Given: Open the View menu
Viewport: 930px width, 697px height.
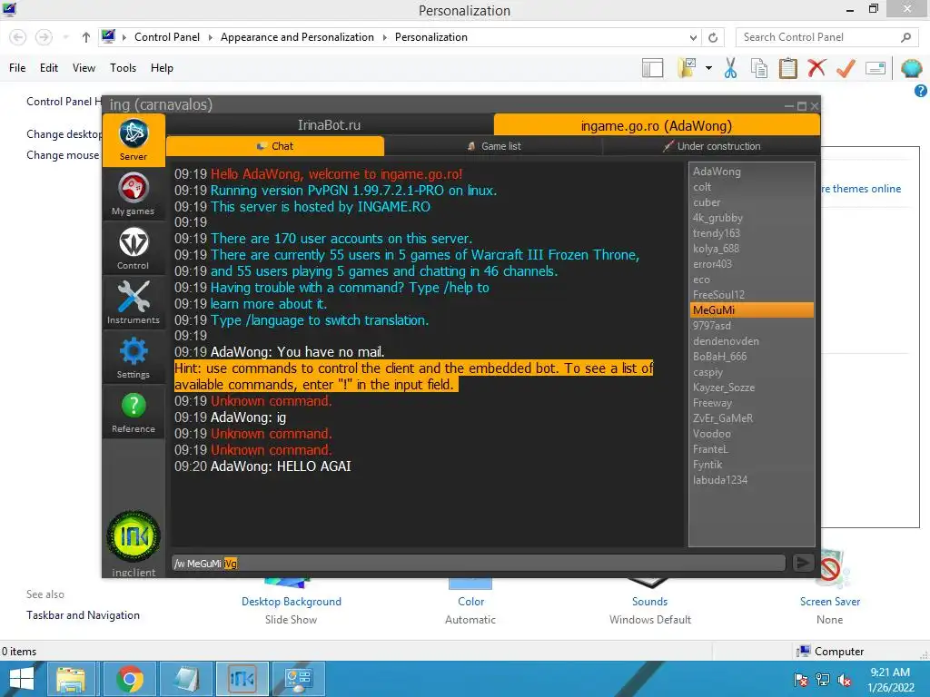Looking at the screenshot, I should pyautogui.click(x=84, y=68).
